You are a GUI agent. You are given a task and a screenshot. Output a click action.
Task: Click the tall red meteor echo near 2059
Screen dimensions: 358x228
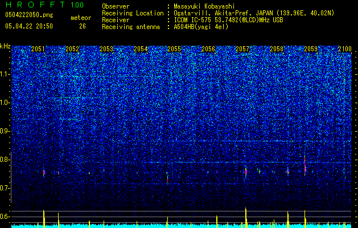click(x=305, y=165)
